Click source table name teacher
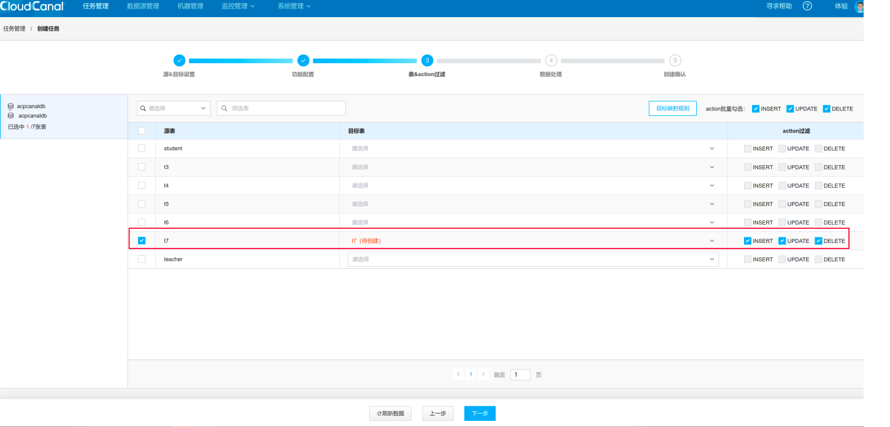Viewport: 890px width, 427px height. [x=173, y=260]
